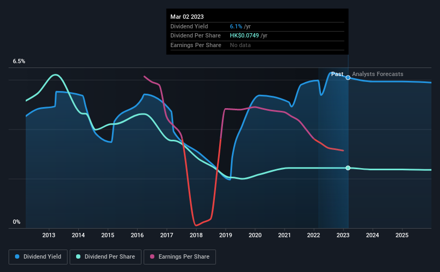440x272 pixels.
Task: Click the 'Dividend Yield' tooltip row label
Action: [189, 26]
